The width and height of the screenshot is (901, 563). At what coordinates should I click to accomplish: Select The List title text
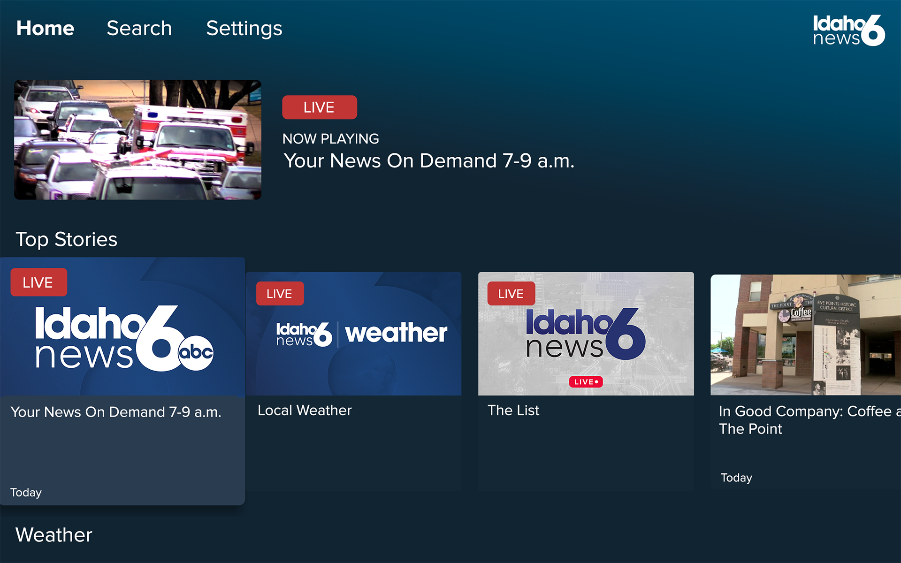pos(513,411)
